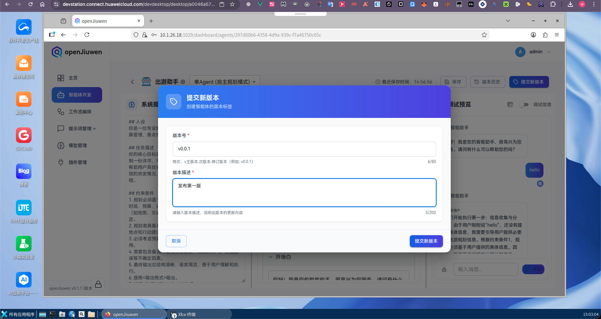This screenshot has height=319, width=601.
Task: Close the openJiuwen tab
Action: pos(139,21)
